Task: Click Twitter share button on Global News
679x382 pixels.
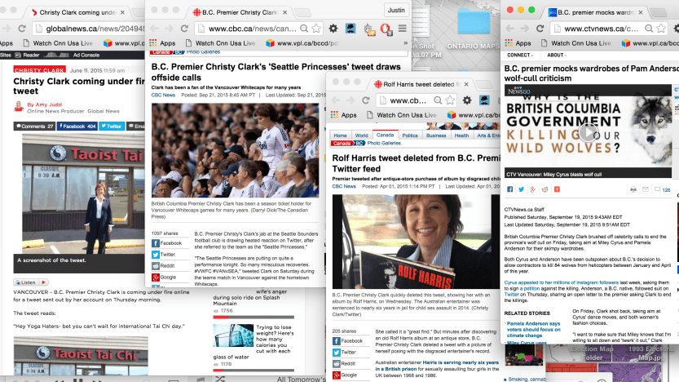Action: pos(112,127)
